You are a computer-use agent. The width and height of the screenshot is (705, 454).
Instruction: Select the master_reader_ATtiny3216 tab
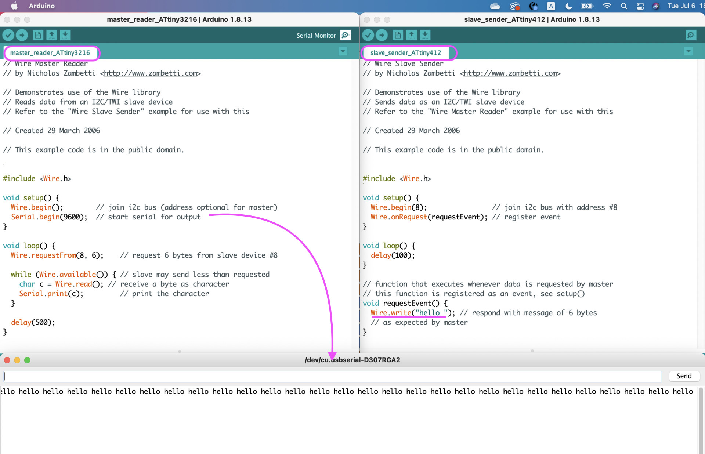point(50,53)
